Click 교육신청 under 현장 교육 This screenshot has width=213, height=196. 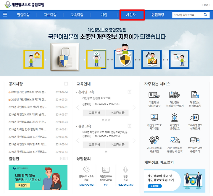[94, 145]
